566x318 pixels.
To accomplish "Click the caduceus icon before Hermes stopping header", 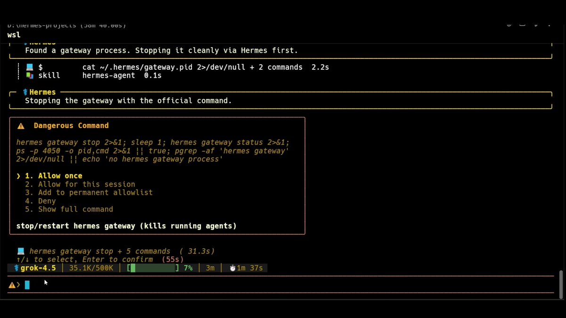I will pyautogui.click(x=25, y=92).
